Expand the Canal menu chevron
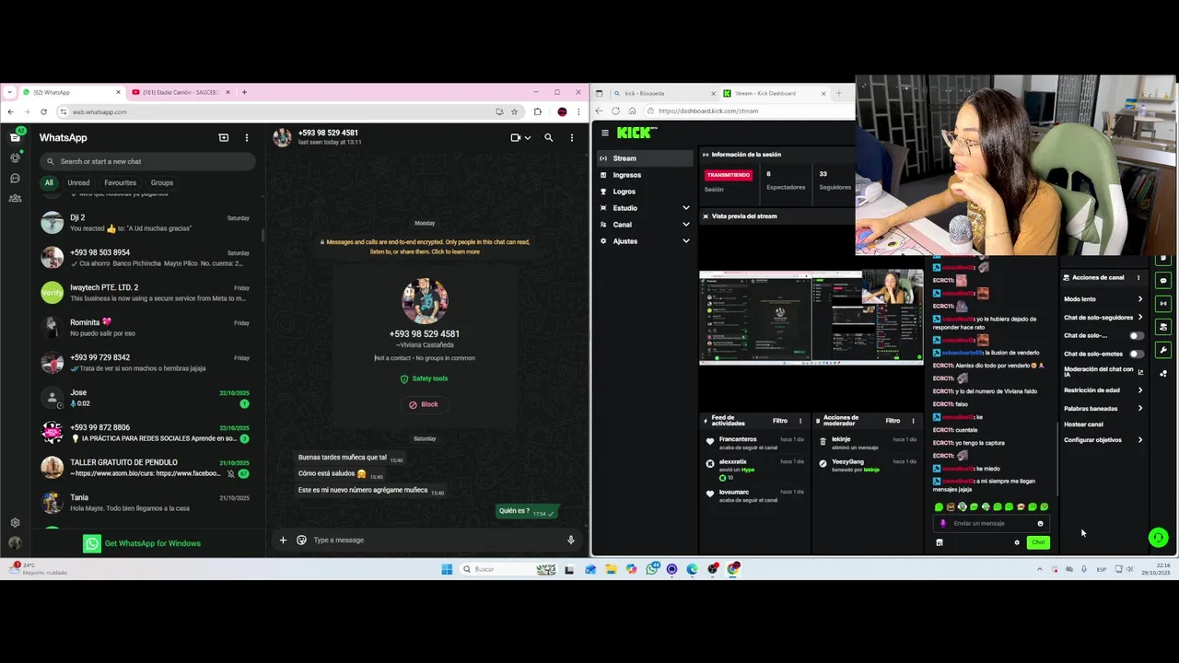Screen dimensions: 1179x663 point(685,225)
